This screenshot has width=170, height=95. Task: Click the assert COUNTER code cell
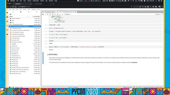click(x=105, y=47)
